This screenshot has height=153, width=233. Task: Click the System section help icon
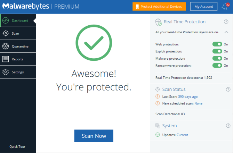[228, 126]
